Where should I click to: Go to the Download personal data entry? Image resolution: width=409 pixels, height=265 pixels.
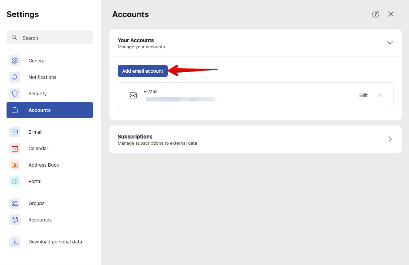(x=55, y=242)
